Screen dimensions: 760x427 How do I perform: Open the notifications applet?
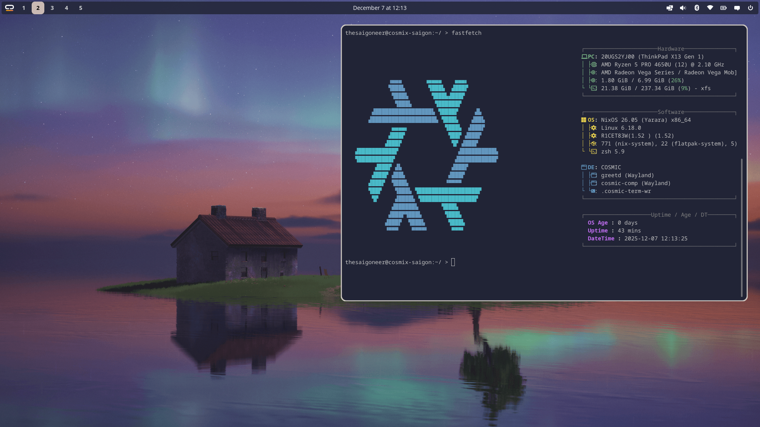[x=737, y=8]
